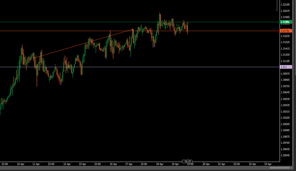Image resolution: width=296 pixels, height=171 pixels.
Task: Click the 1.29985 price axis value
Action: [x=285, y=130]
